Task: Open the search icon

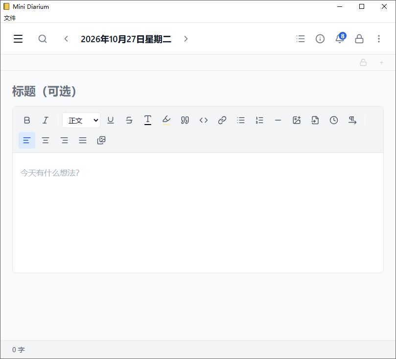Action: (43, 39)
